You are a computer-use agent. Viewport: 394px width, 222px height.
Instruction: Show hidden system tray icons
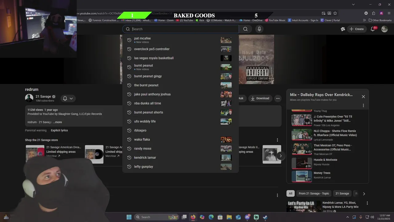(348, 217)
